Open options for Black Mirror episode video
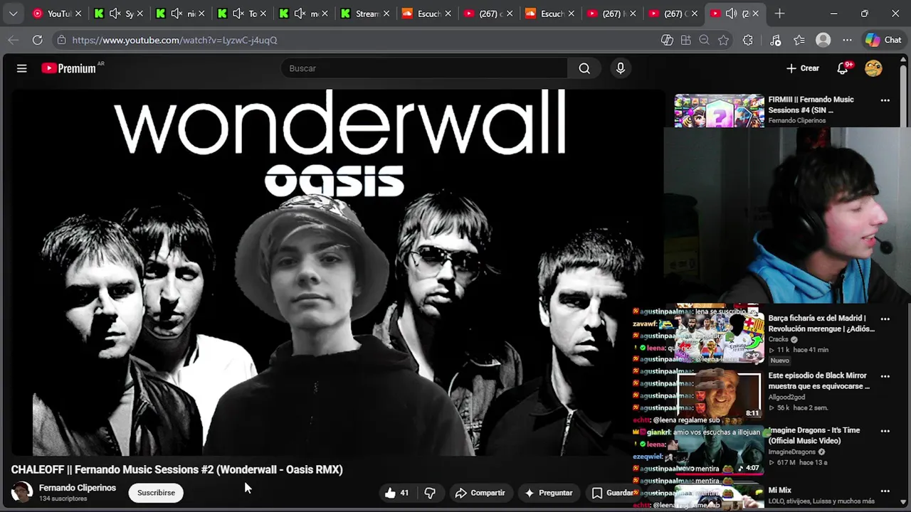This screenshot has width=911, height=512. click(885, 376)
